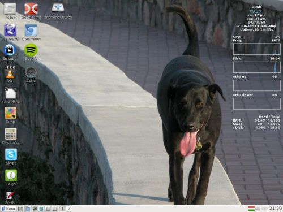
Task: Click the 21:20 taskbar clock
Action: click(276, 209)
